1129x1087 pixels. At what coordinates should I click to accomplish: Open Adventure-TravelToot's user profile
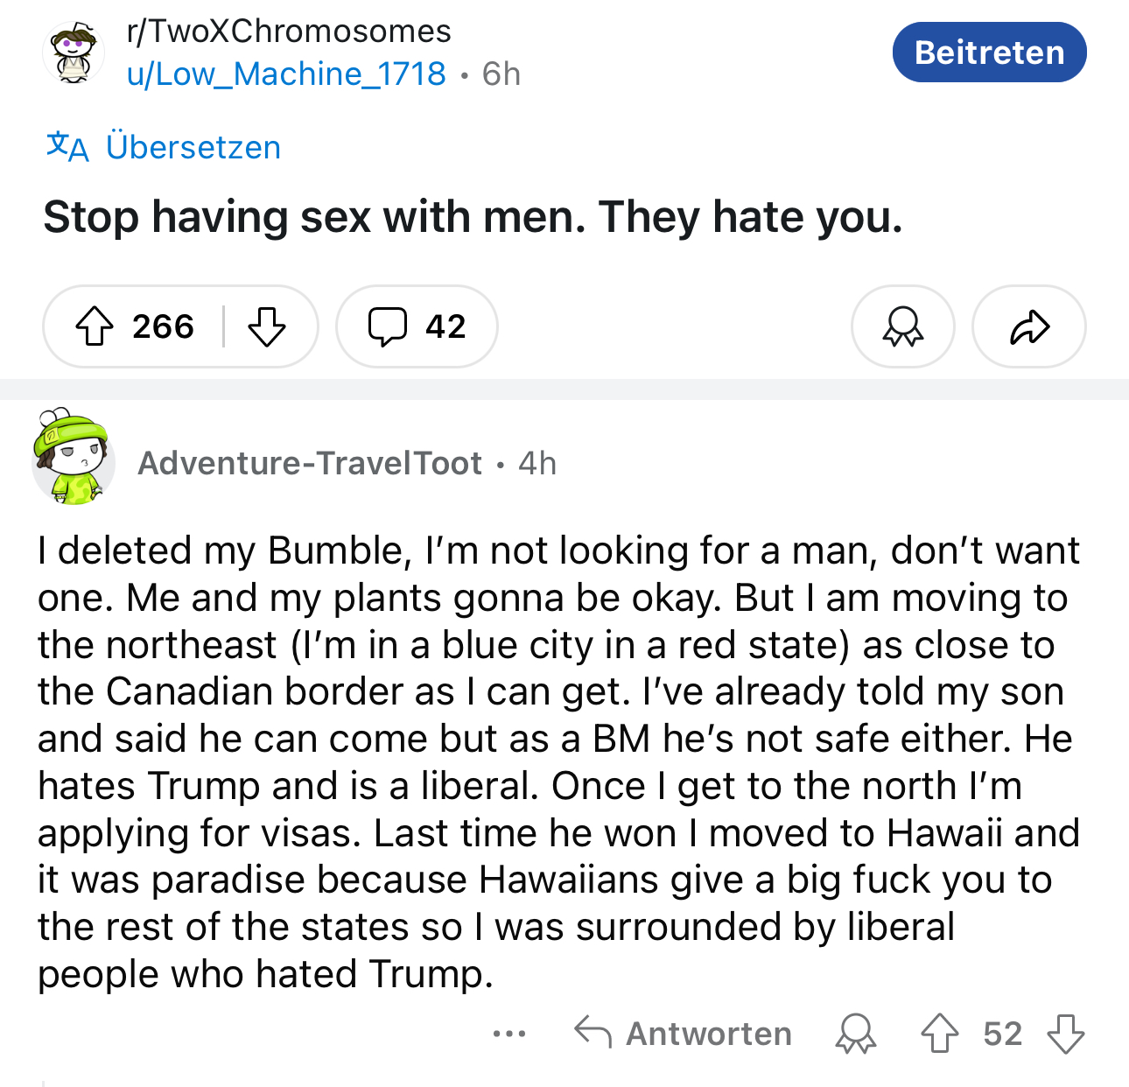pos(310,463)
